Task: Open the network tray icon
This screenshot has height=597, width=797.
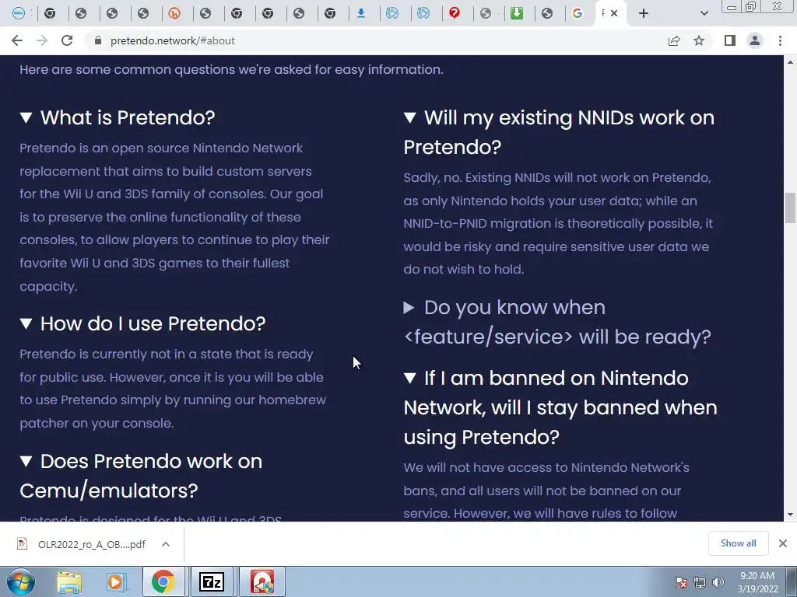Action: point(700,582)
